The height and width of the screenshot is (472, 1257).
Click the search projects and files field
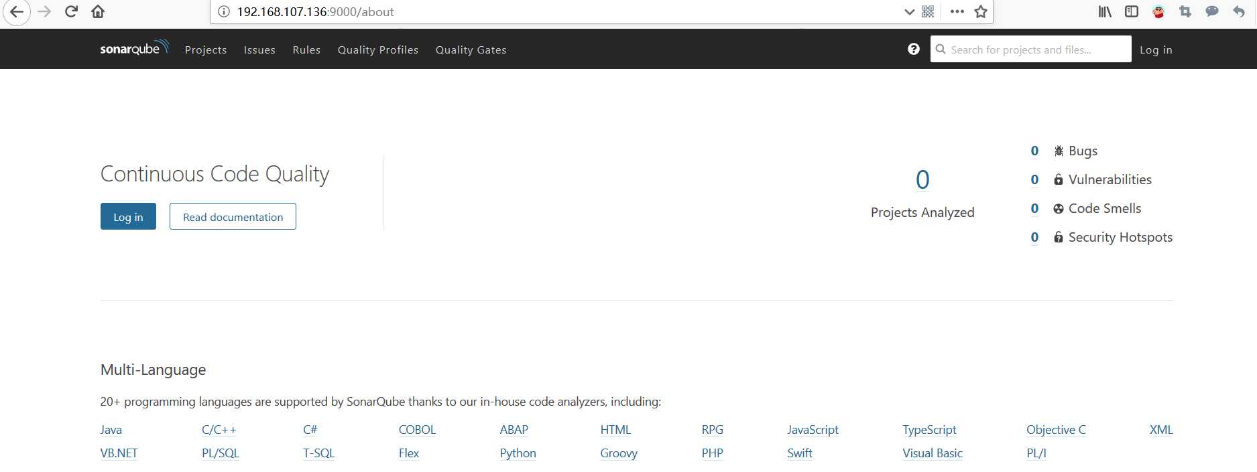(1030, 49)
